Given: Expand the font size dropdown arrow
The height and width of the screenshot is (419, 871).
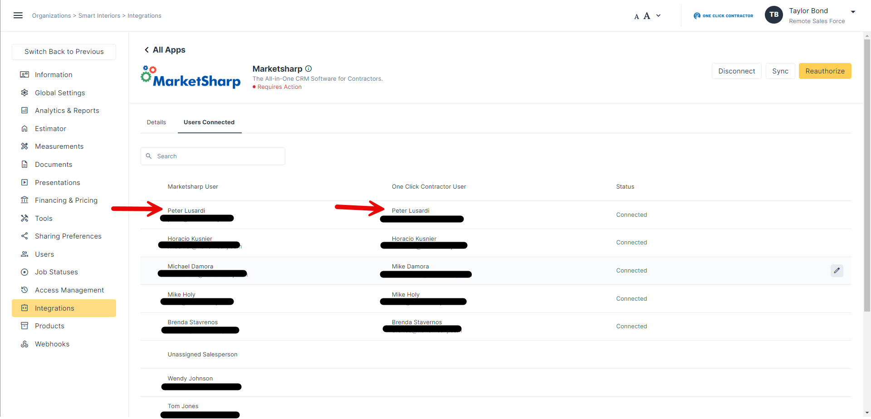Looking at the screenshot, I should (x=658, y=15).
